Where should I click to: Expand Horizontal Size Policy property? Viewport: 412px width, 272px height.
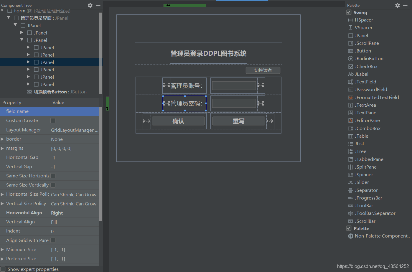(x=2, y=194)
